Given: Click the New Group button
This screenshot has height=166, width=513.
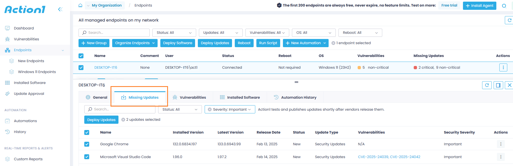Looking at the screenshot, I should (94, 43).
